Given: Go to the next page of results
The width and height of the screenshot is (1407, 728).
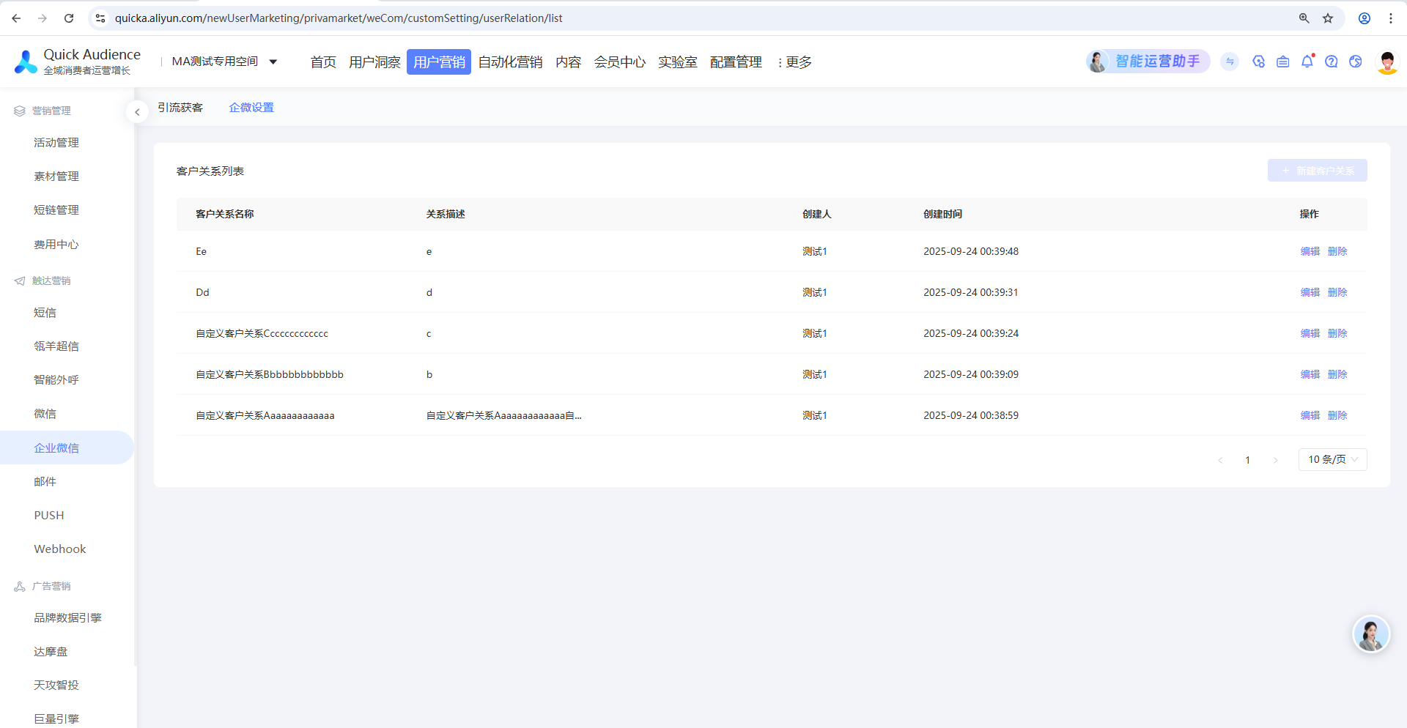Looking at the screenshot, I should click(x=1275, y=460).
